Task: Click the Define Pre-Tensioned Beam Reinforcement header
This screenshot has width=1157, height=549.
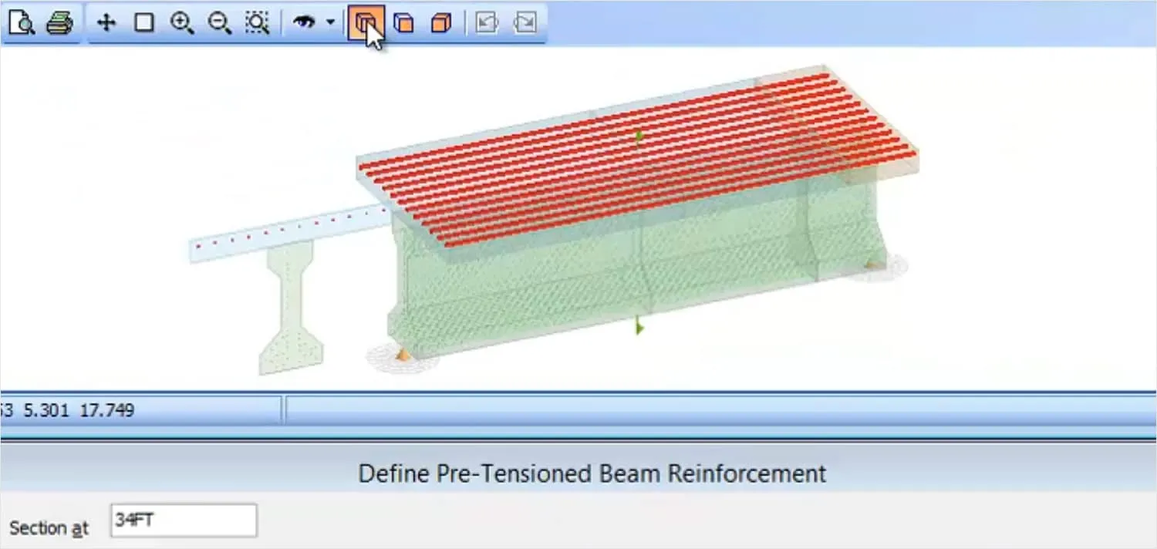Action: coord(592,473)
